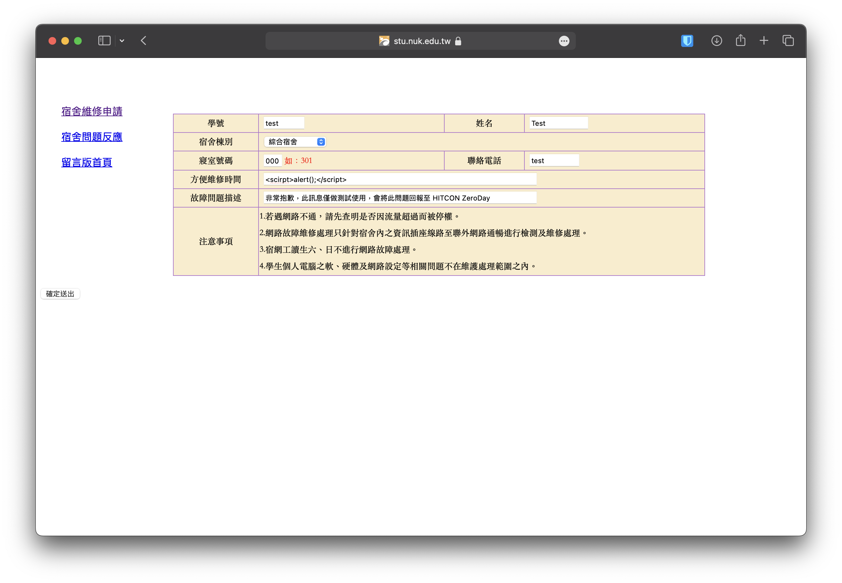842x583 pixels.
Task: Open the 宿舍問題反應 link
Action: (x=92, y=137)
